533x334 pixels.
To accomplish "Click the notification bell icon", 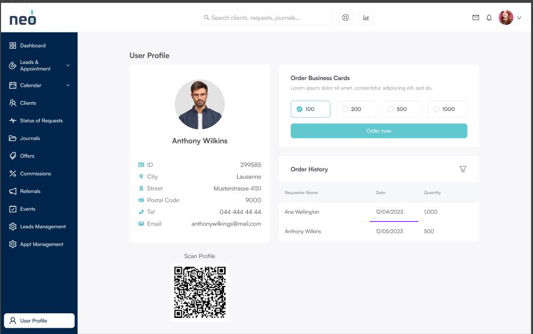I will (489, 18).
